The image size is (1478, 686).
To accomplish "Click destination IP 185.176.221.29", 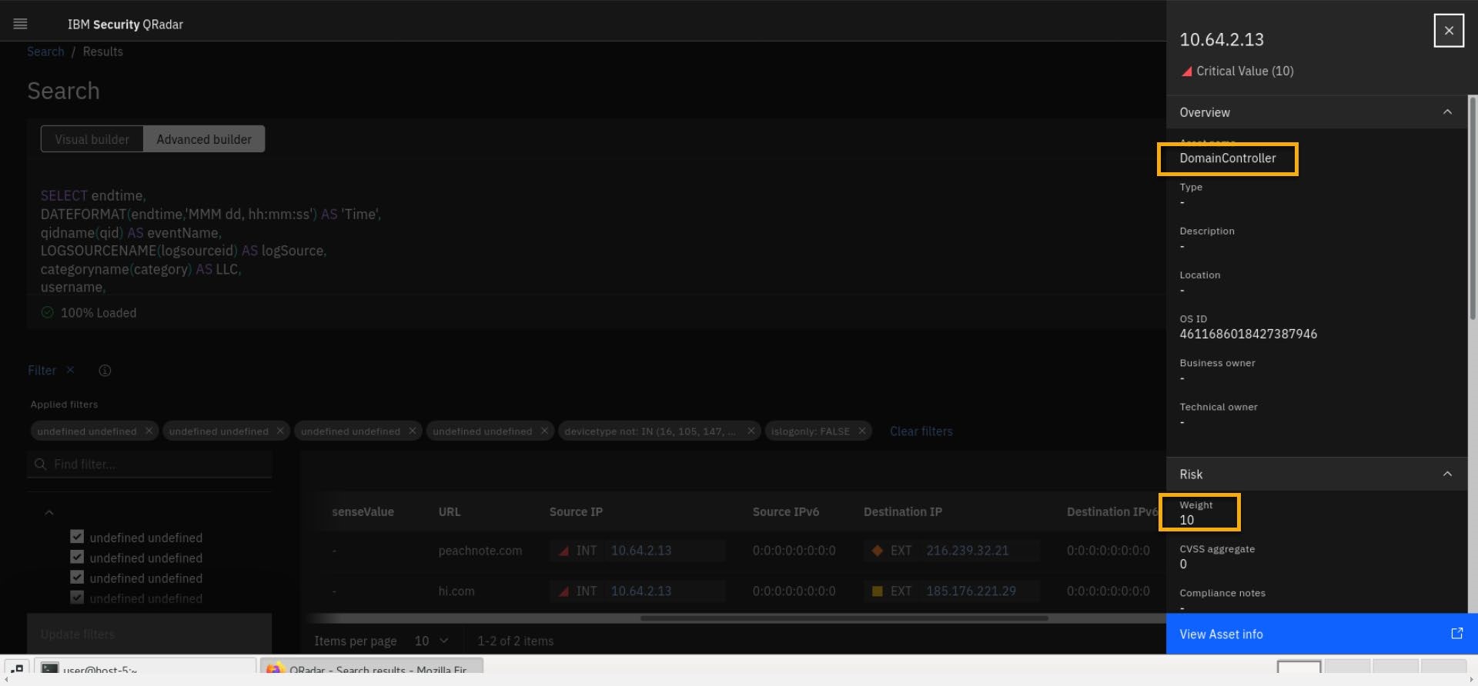I will pos(971,591).
